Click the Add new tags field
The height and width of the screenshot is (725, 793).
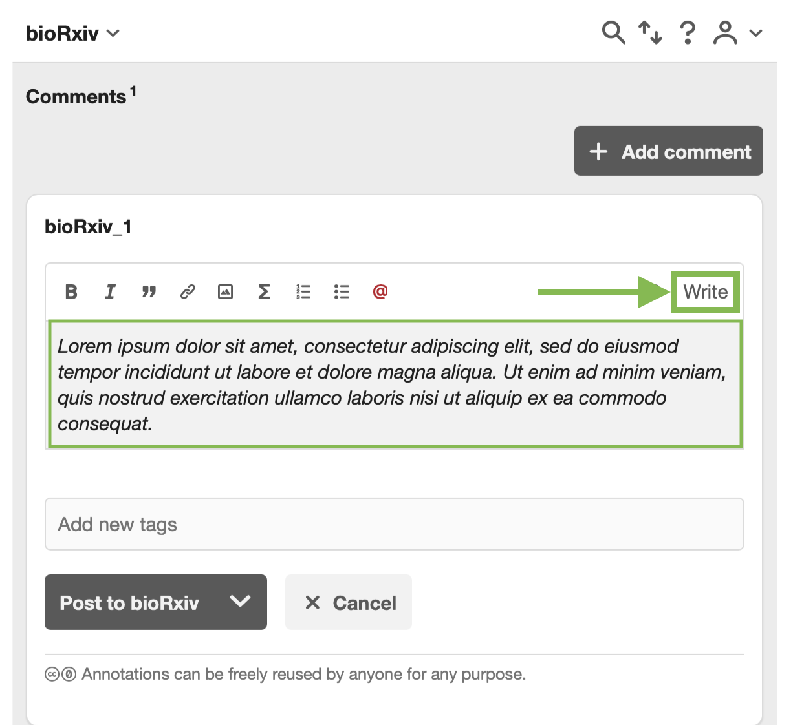[394, 524]
